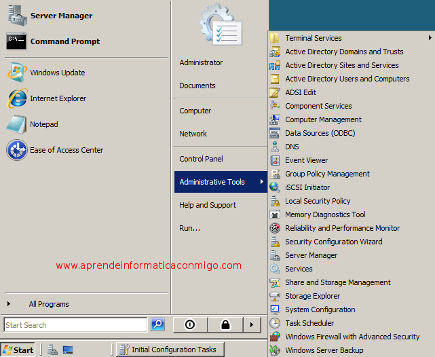Viewport: 435px width, 357px height.
Task: Click the lock computer button
Action: click(x=225, y=324)
